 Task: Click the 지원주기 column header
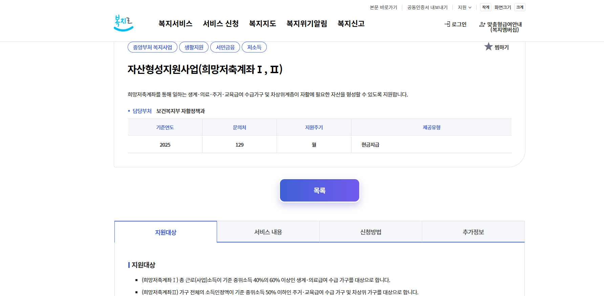coord(314,127)
